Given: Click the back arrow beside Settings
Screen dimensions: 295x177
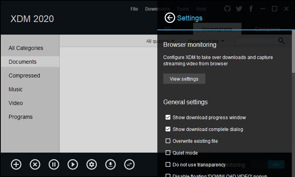Looking at the screenshot, I should pos(170,18).
